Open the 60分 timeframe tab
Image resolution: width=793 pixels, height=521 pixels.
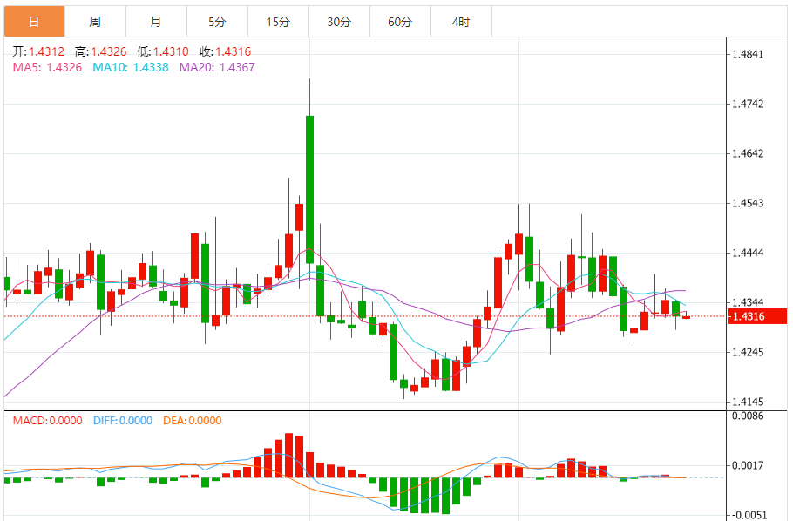[401, 22]
